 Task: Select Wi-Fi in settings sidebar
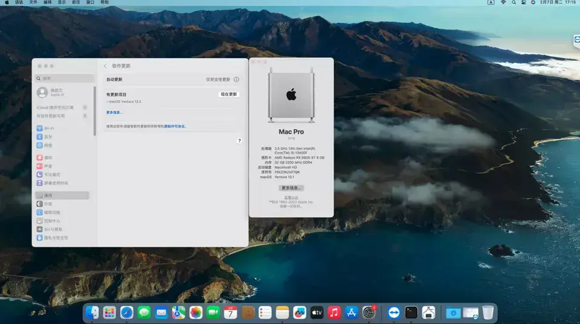(62, 128)
